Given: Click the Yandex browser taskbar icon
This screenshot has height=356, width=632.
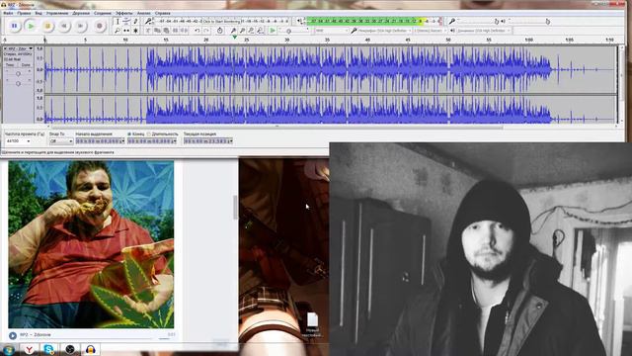Looking at the screenshot, I should coord(29,349).
